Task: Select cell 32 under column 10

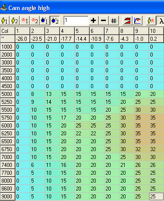Action: [x=156, y=149]
